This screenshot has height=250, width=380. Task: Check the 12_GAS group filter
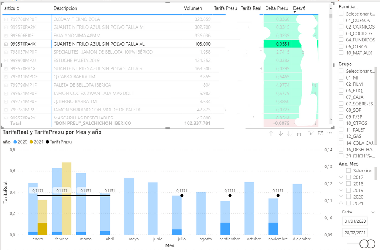pyautogui.click(x=341, y=136)
